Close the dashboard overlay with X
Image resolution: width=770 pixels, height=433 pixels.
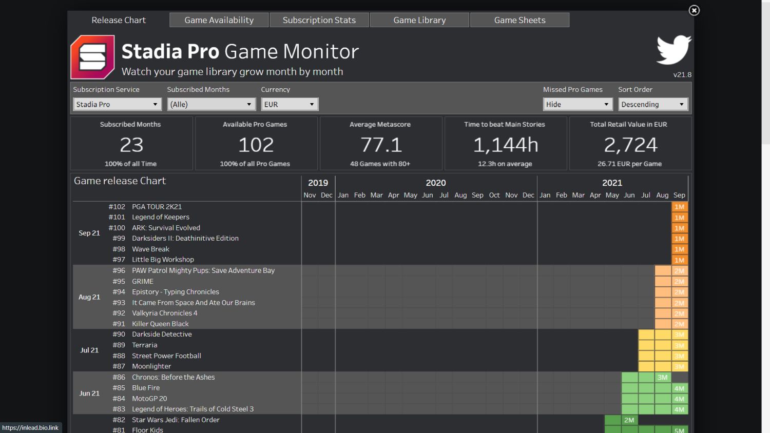[694, 10]
